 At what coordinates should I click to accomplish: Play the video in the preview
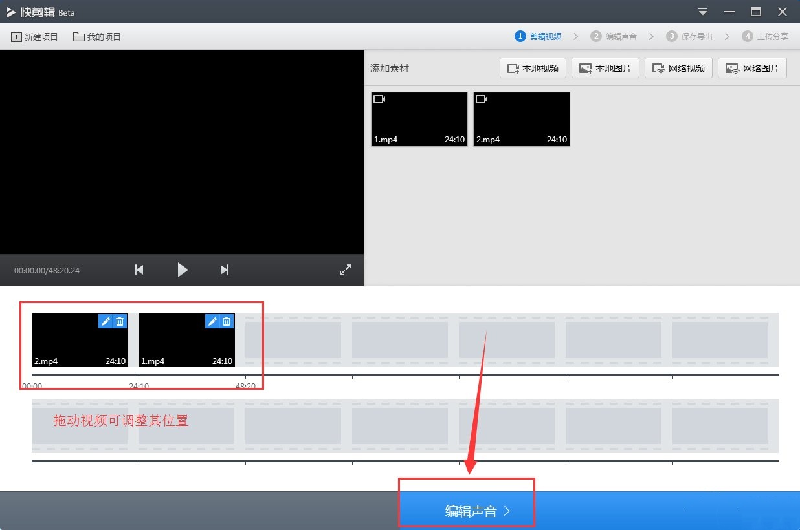point(182,270)
